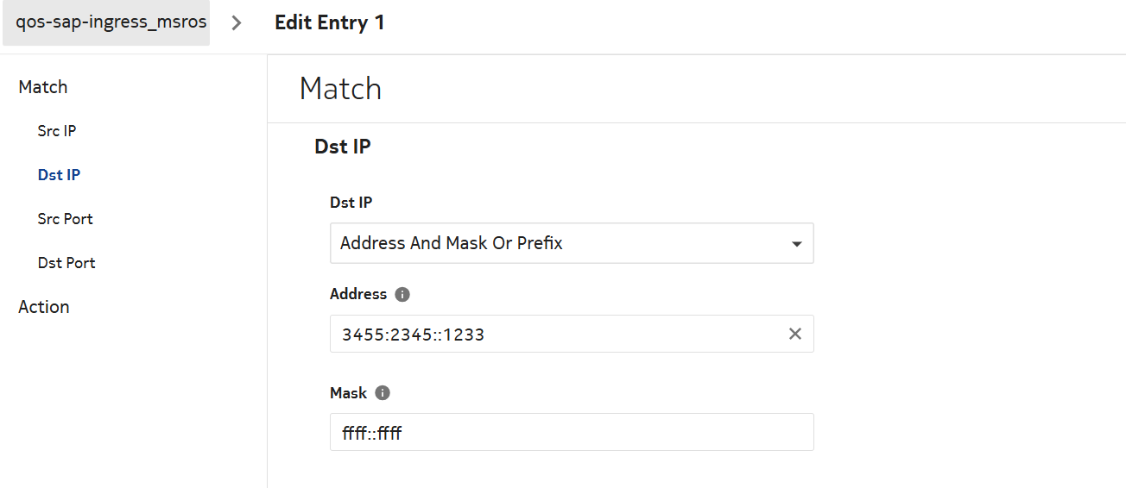
Task: Click the info icon next to Address
Action: click(402, 294)
